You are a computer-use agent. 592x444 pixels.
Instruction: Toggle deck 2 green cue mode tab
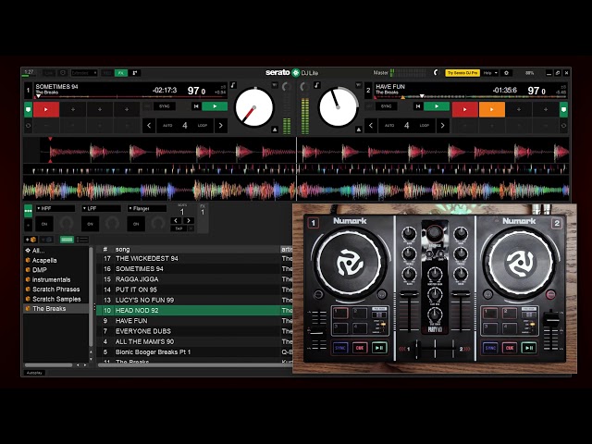[563, 109]
